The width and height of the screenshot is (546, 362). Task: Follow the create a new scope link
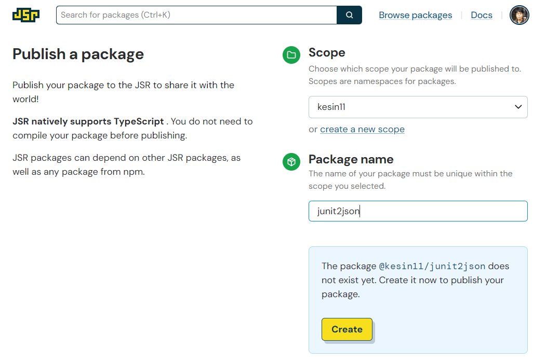(362, 129)
